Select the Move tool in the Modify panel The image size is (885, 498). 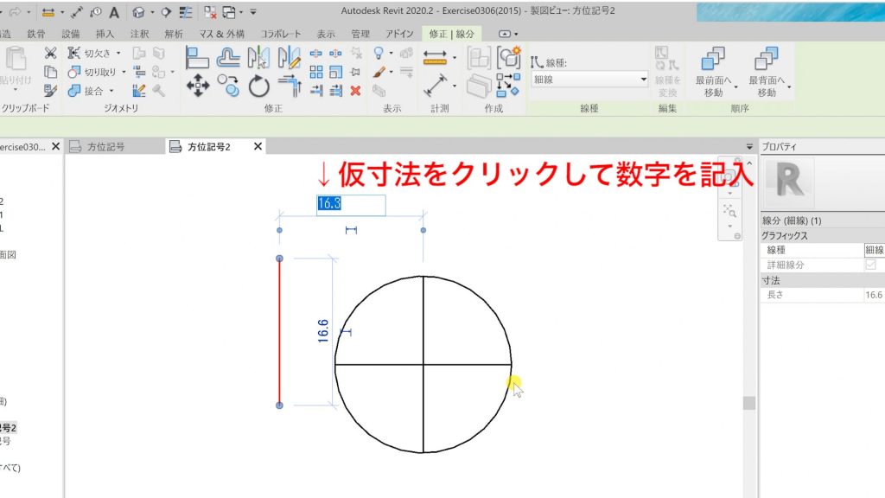[198, 85]
